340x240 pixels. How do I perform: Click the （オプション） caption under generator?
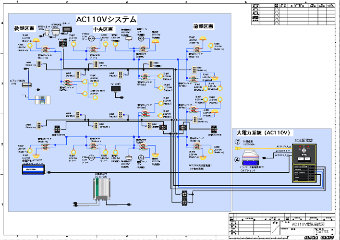coord(248,170)
